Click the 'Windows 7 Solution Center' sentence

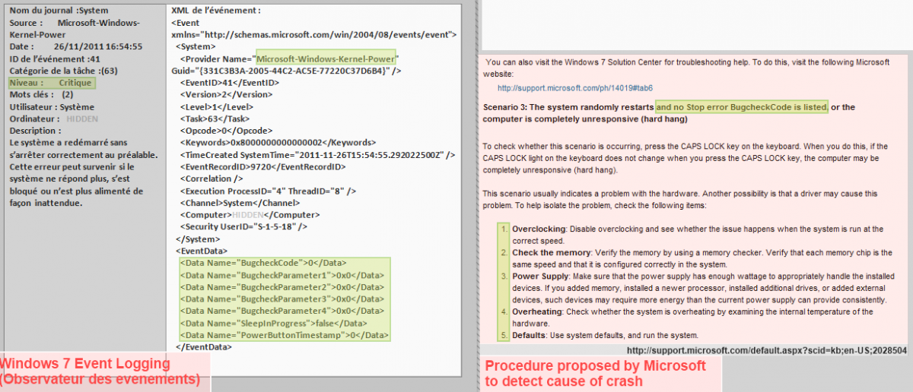click(x=687, y=67)
